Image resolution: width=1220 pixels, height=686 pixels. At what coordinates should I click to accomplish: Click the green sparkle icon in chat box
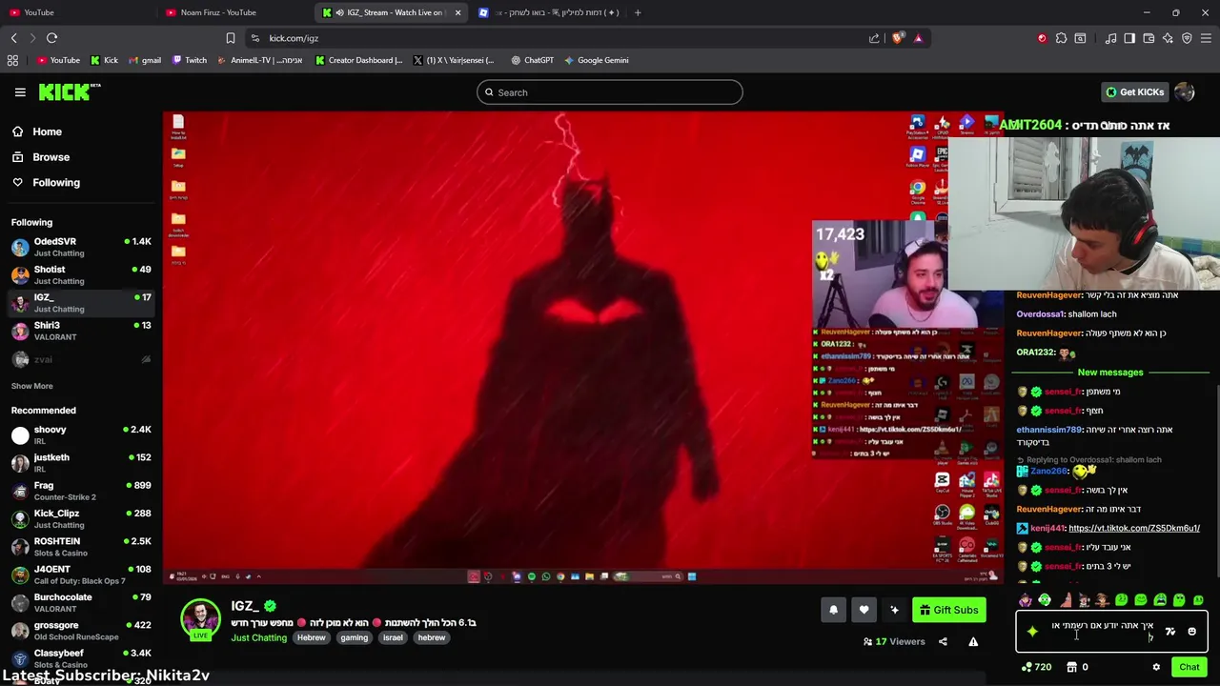1032,631
